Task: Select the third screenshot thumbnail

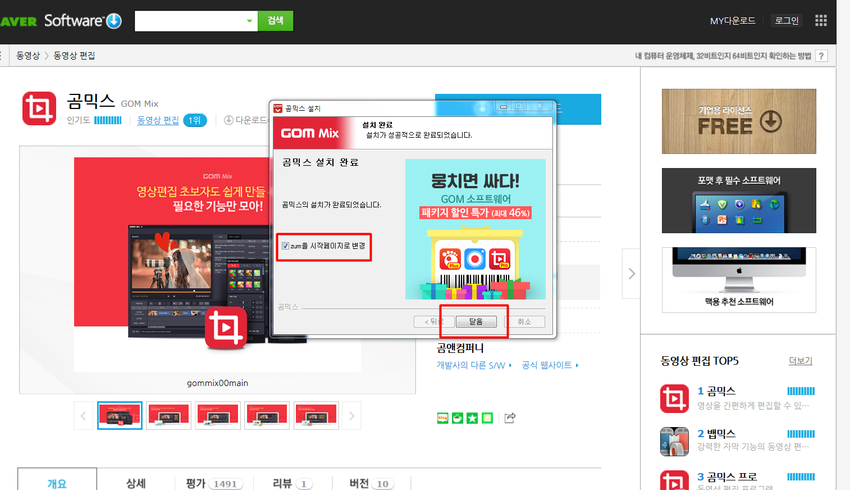Action: click(218, 416)
